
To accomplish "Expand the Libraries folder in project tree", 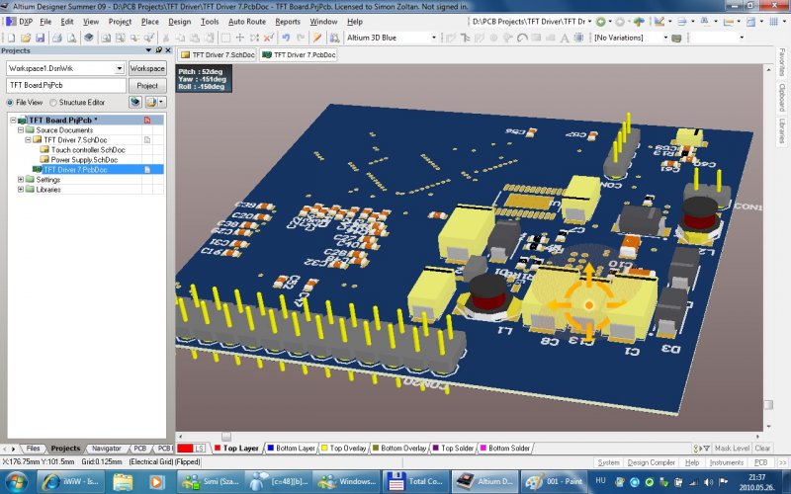I will tap(21, 189).
